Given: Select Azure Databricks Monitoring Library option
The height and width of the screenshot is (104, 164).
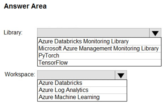Looking at the screenshot, I should pyautogui.click(x=99, y=41).
